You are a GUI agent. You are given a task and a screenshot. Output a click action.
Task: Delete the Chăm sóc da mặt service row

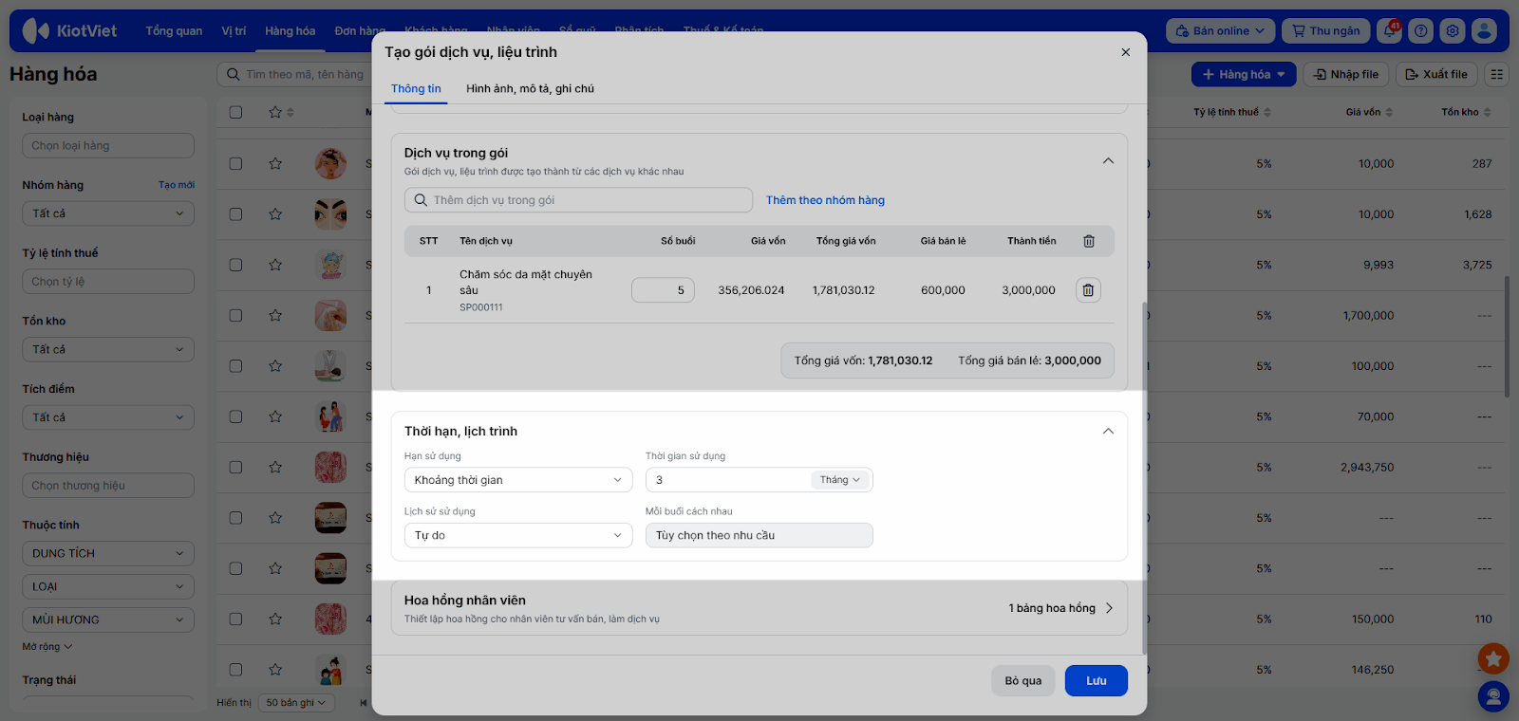1088,290
